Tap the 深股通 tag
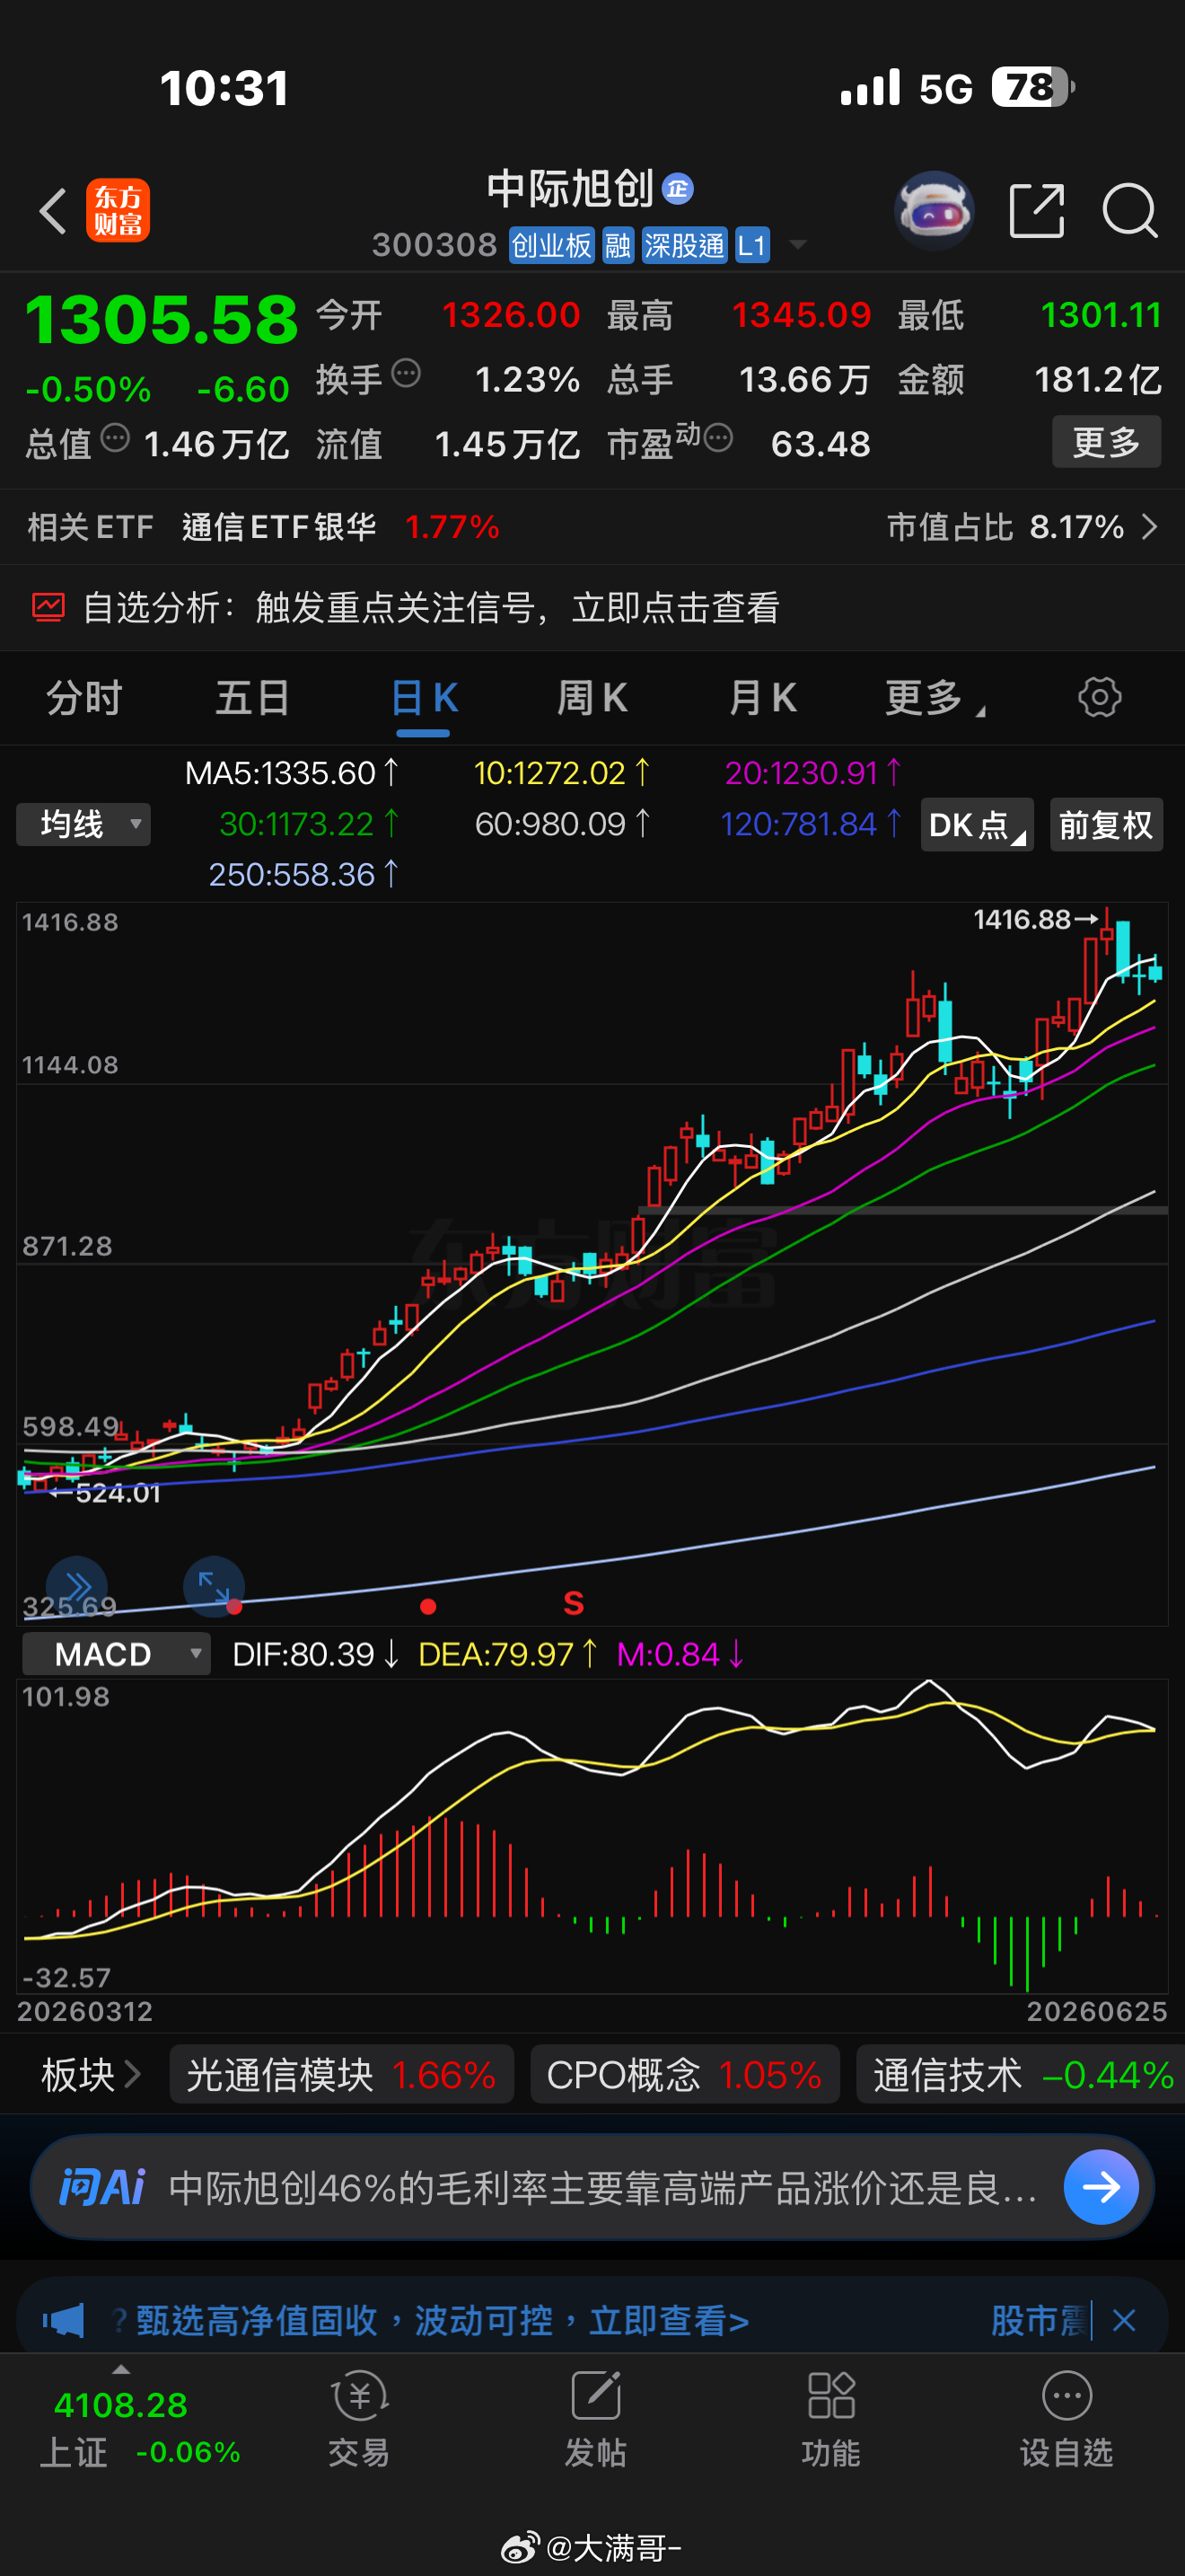This screenshot has height=2576, width=1185. pos(684,245)
